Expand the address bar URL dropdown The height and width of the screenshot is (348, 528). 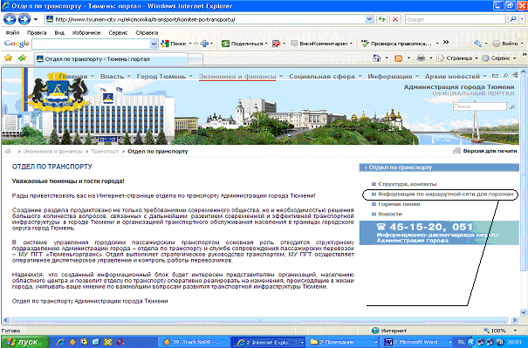(369, 19)
